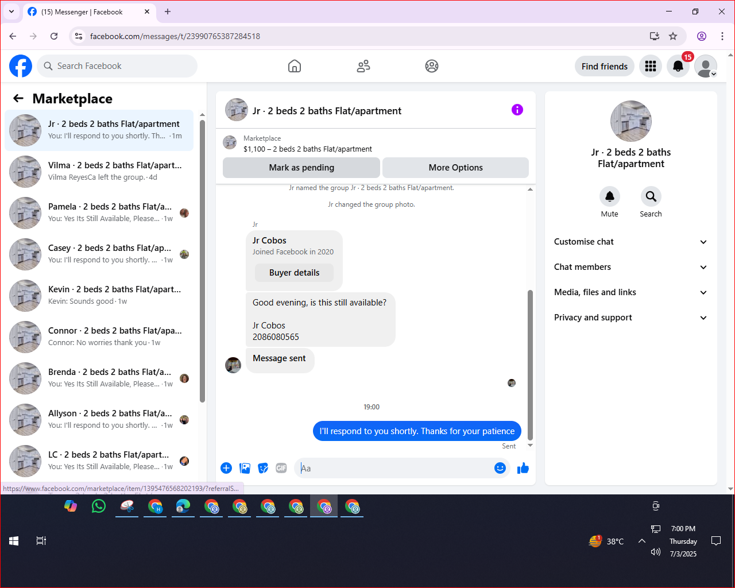
Task: Bookmark this tab star icon
Action: pos(673,36)
